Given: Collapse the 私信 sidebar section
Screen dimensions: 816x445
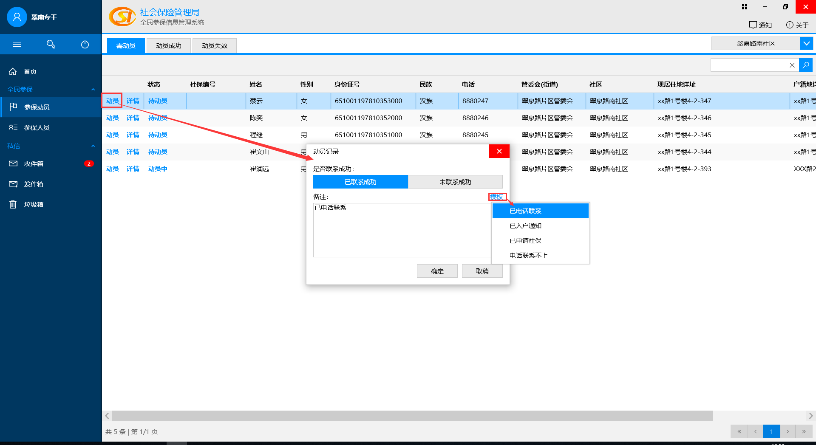Looking at the screenshot, I should pyautogui.click(x=93, y=146).
